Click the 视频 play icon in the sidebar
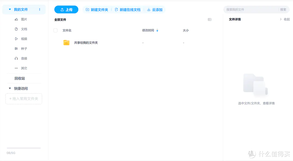This screenshot has width=293, height=161. pyautogui.click(x=17, y=39)
